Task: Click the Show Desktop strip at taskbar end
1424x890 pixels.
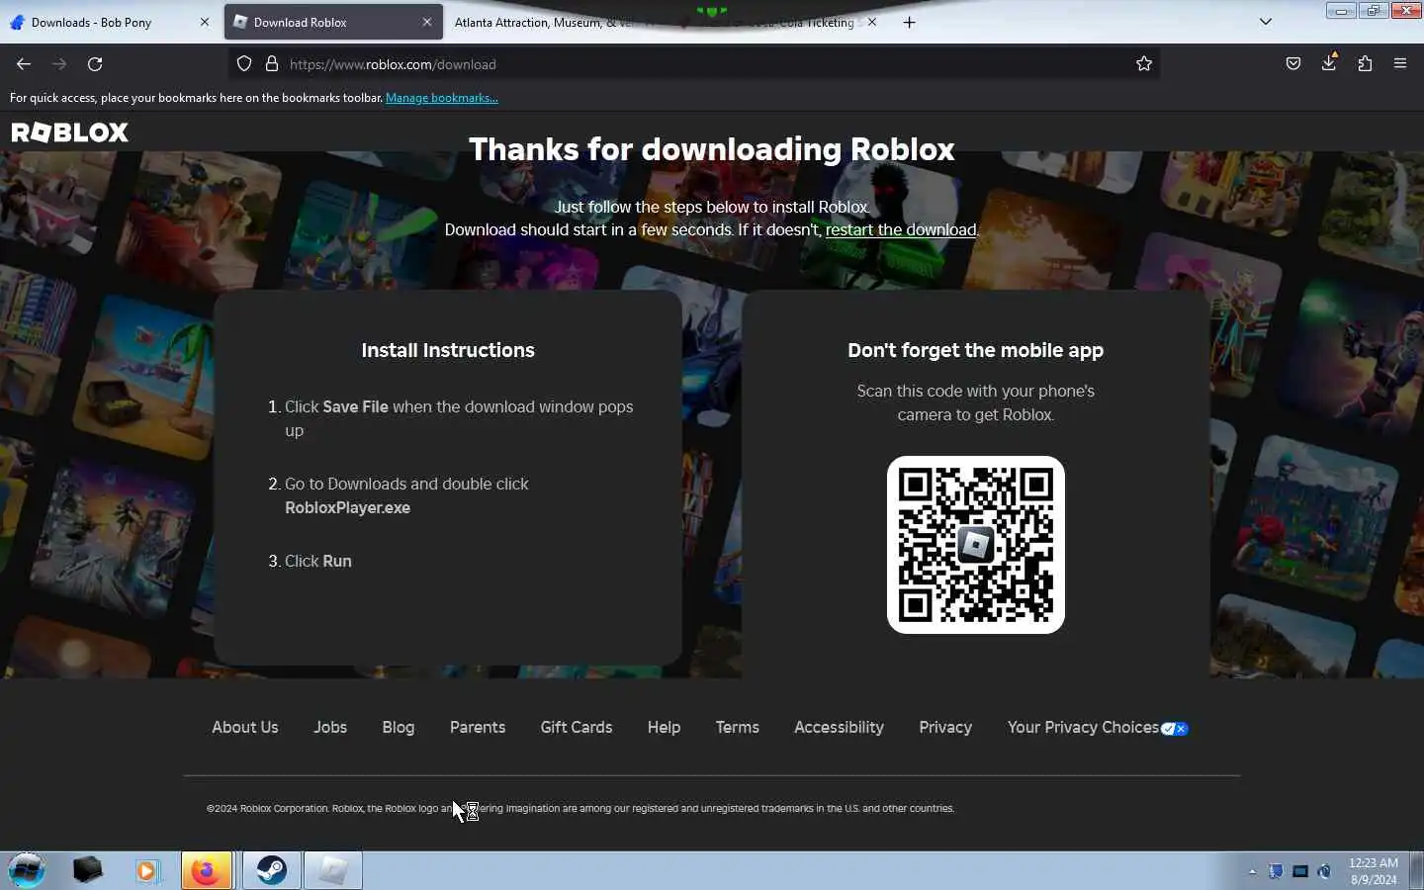Action: 1416,870
